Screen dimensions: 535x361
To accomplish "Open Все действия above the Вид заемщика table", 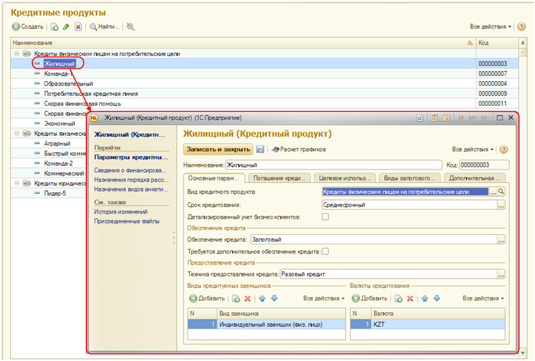I will click(x=324, y=298).
